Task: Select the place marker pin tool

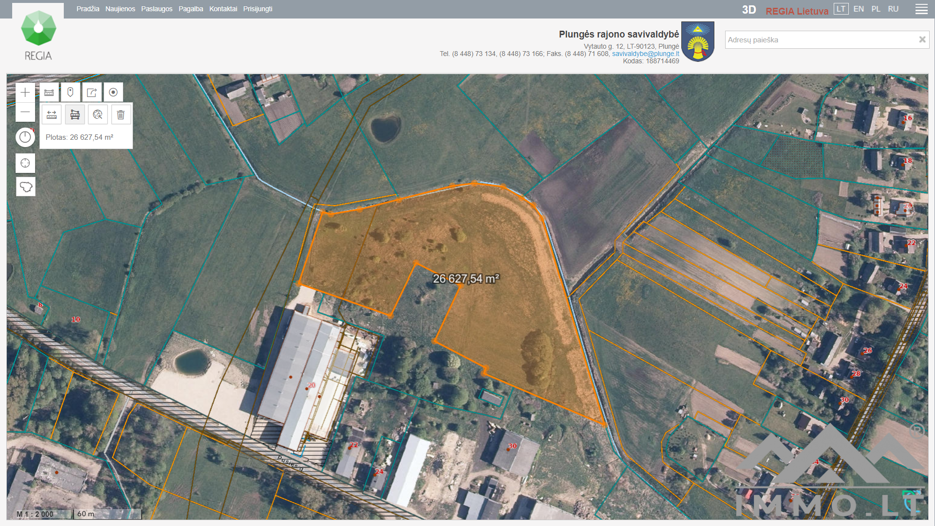Action: pyautogui.click(x=70, y=93)
